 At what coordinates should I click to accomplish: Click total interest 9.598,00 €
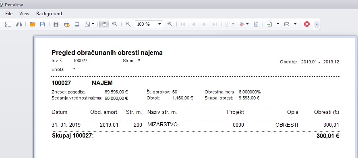[x=249, y=98]
